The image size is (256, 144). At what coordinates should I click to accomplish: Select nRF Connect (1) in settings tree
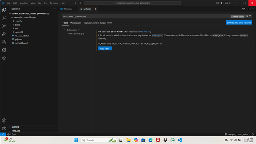(76, 34)
